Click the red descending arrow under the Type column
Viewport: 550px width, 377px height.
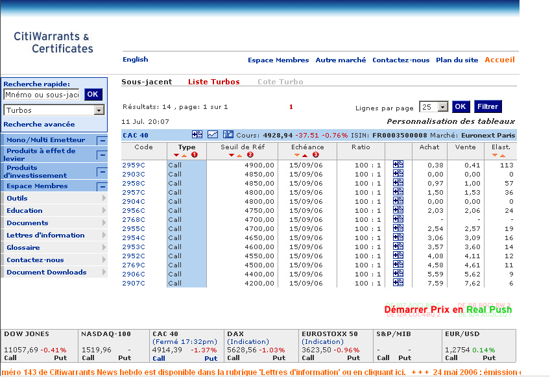point(176,154)
